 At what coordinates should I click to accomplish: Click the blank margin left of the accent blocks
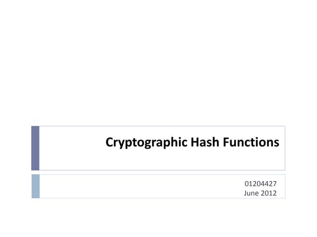pyautogui.click(x=15, y=163)
